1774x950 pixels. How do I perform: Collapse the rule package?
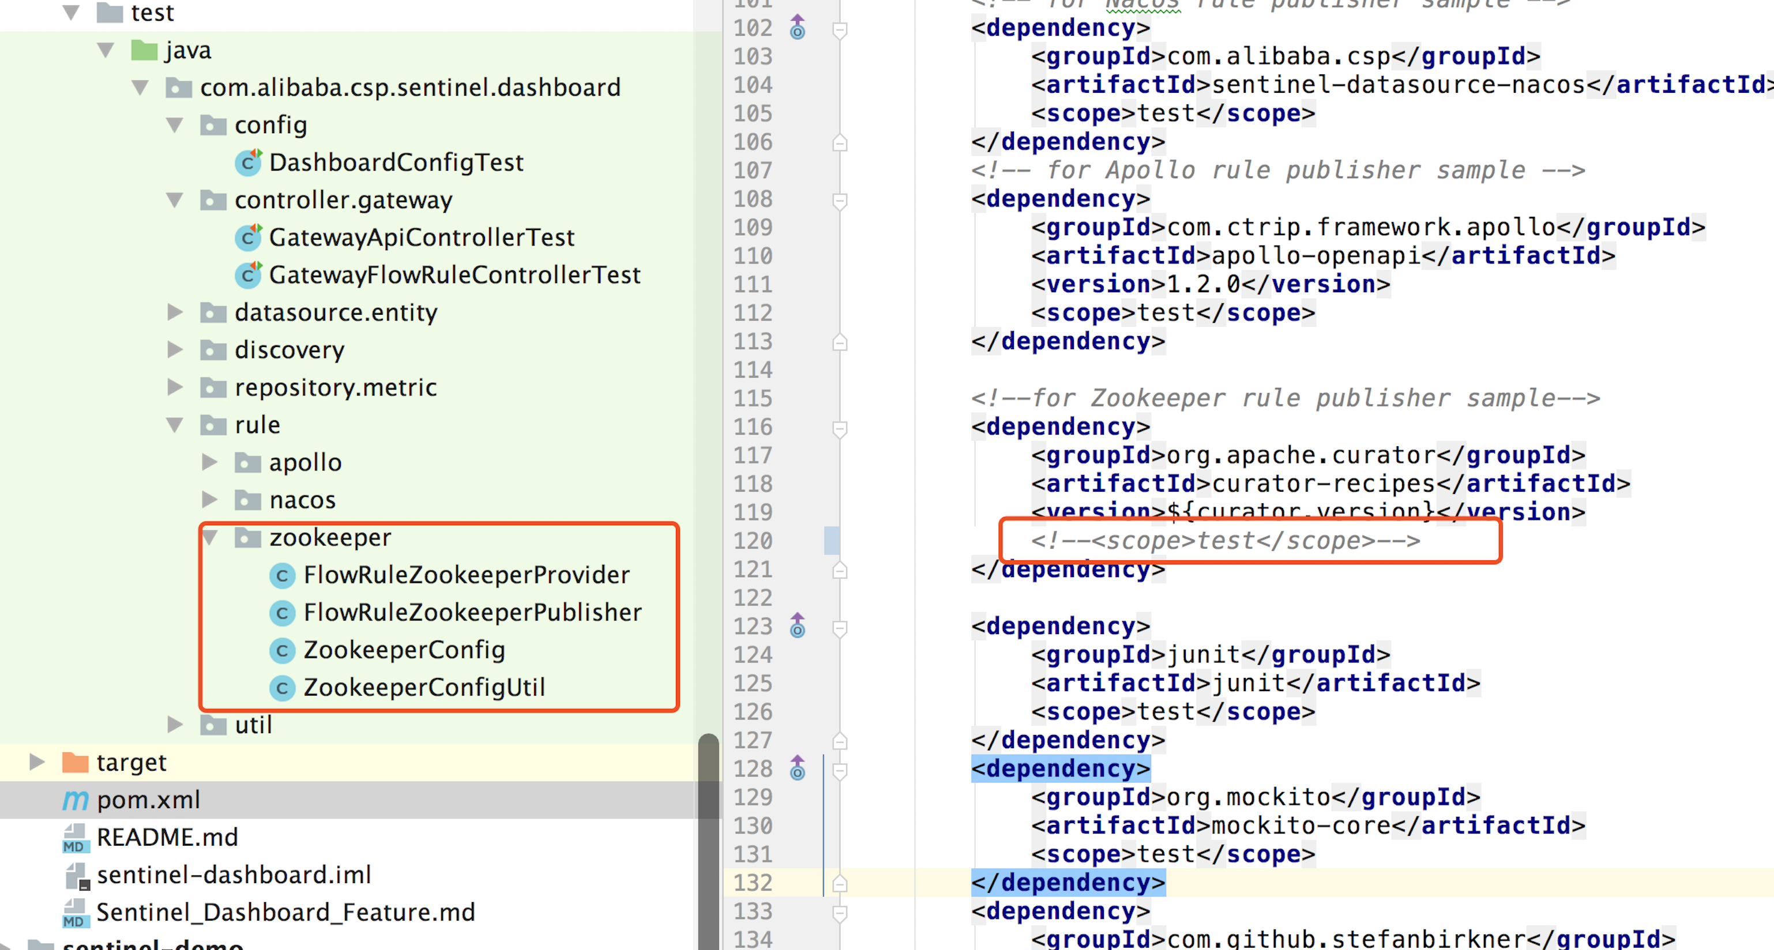click(x=175, y=425)
